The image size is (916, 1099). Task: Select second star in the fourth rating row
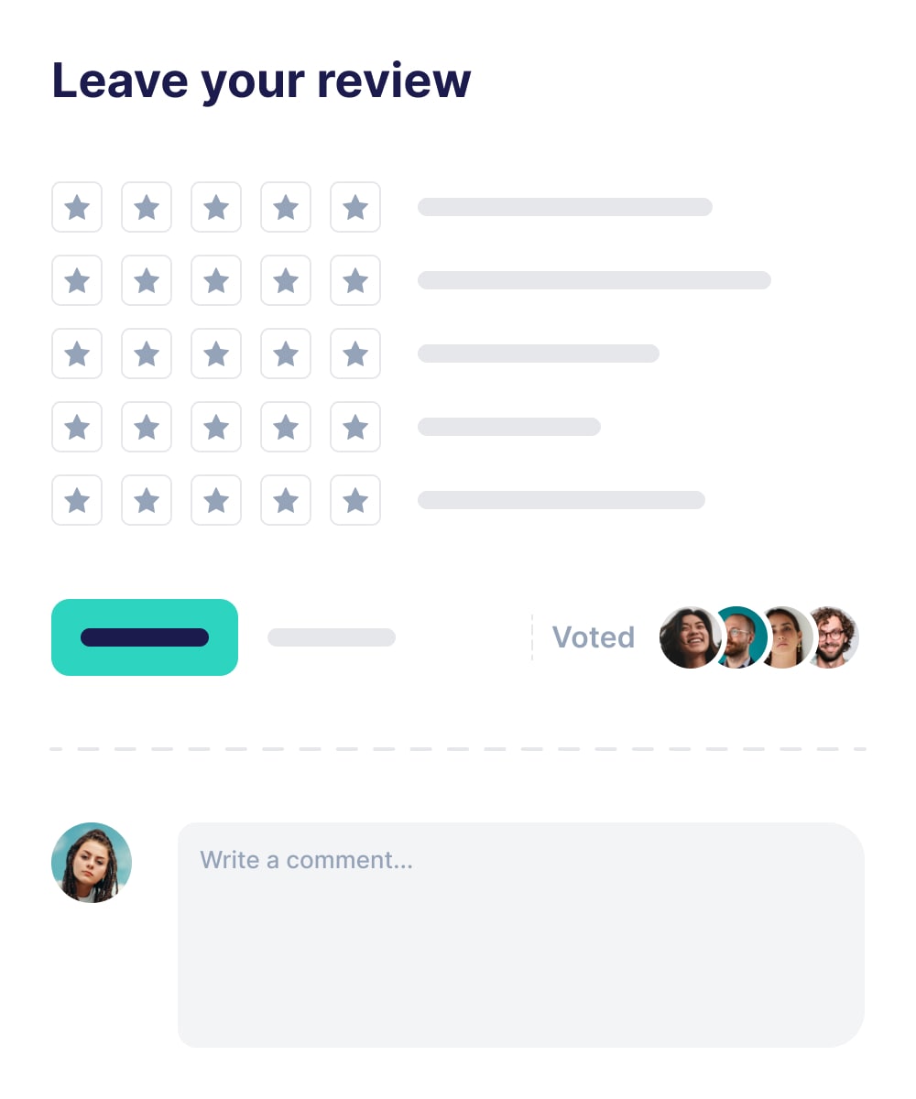click(x=147, y=427)
